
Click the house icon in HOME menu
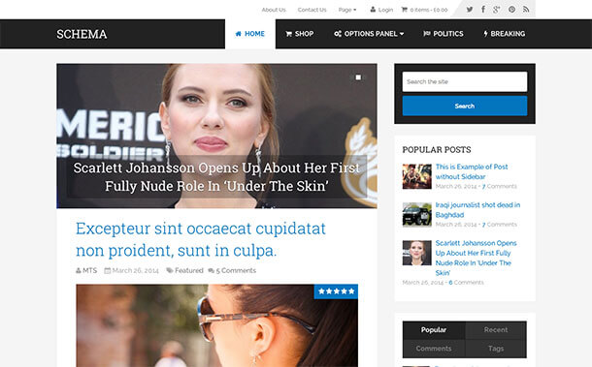(238, 34)
